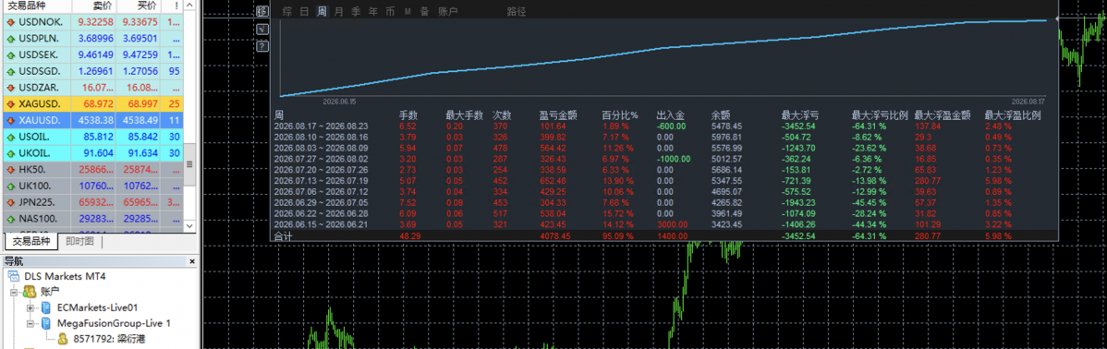
Task: Click the MegaFusionGroup-Live 1 server icon
Action: (x=46, y=324)
